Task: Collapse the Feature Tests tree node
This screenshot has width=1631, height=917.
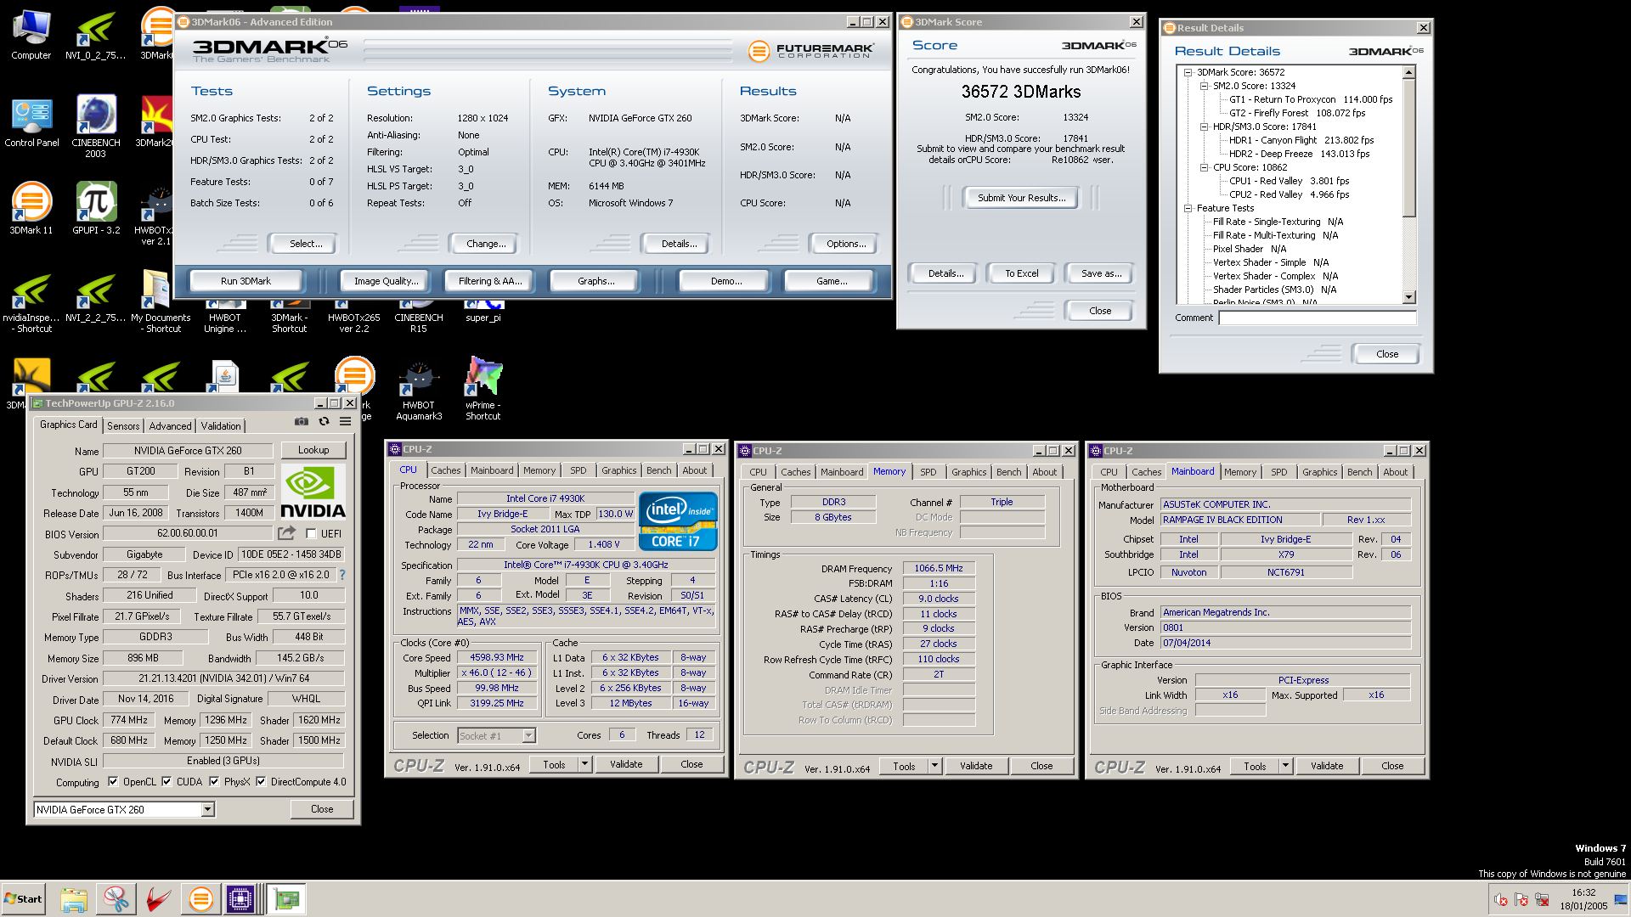Action: (x=1188, y=208)
